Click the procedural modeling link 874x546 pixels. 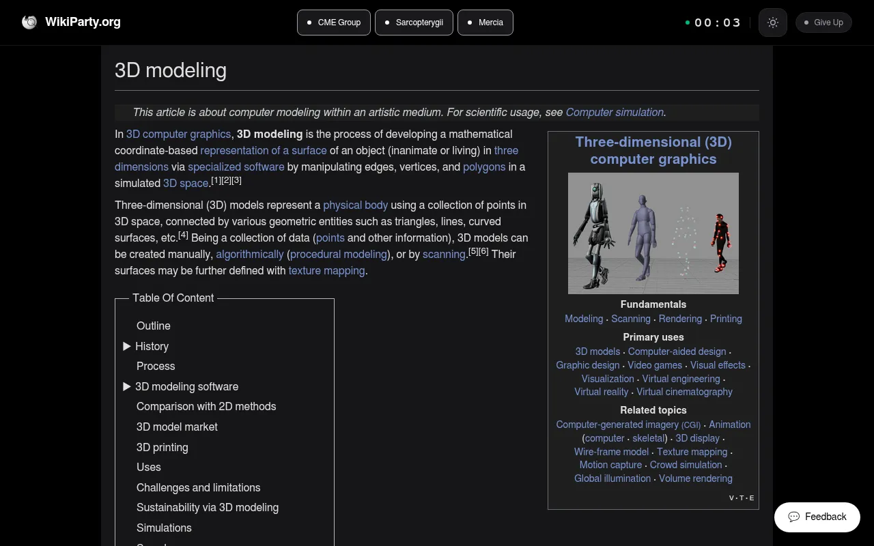339,254
